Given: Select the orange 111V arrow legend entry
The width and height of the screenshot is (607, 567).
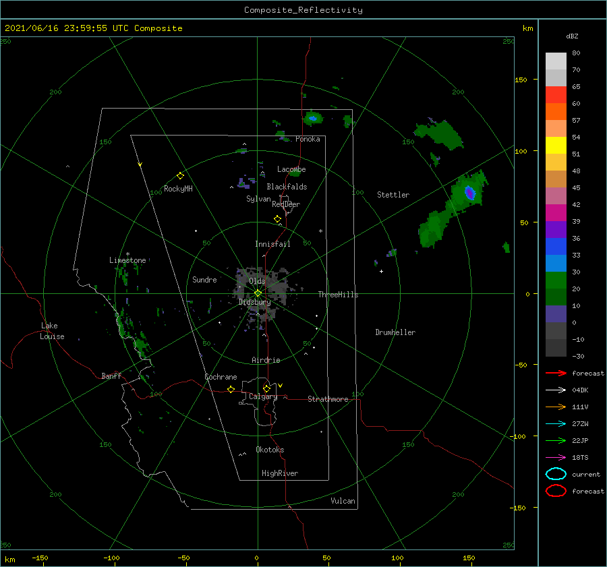Looking at the screenshot, I should click(x=556, y=407).
